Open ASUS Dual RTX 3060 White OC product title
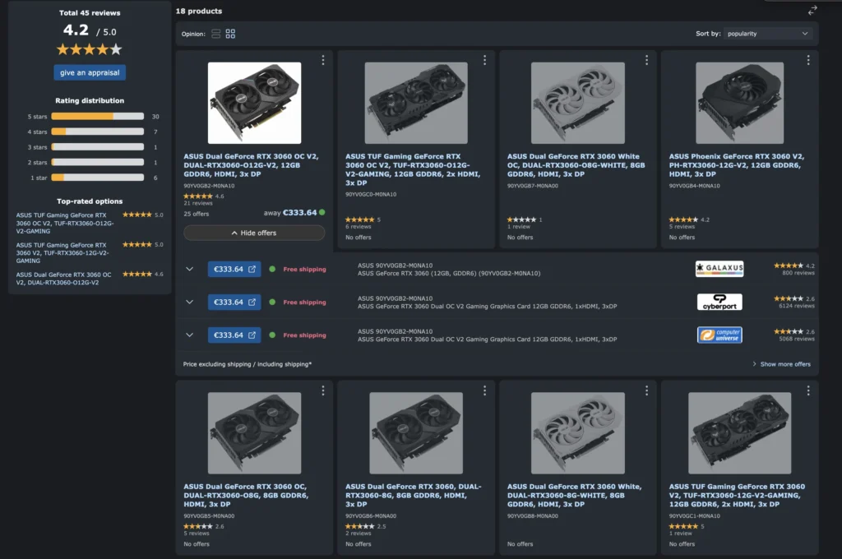Screen dimensions: 842x559 tap(576, 165)
